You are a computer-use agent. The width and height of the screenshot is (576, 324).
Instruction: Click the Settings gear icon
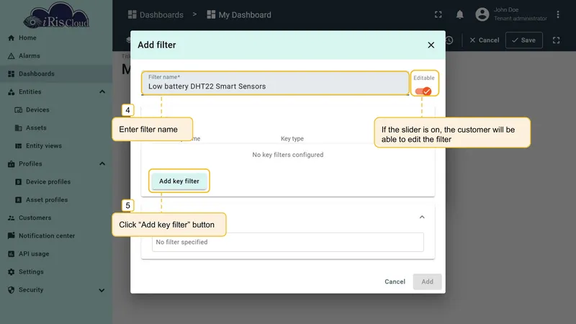click(x=11, y=272)
